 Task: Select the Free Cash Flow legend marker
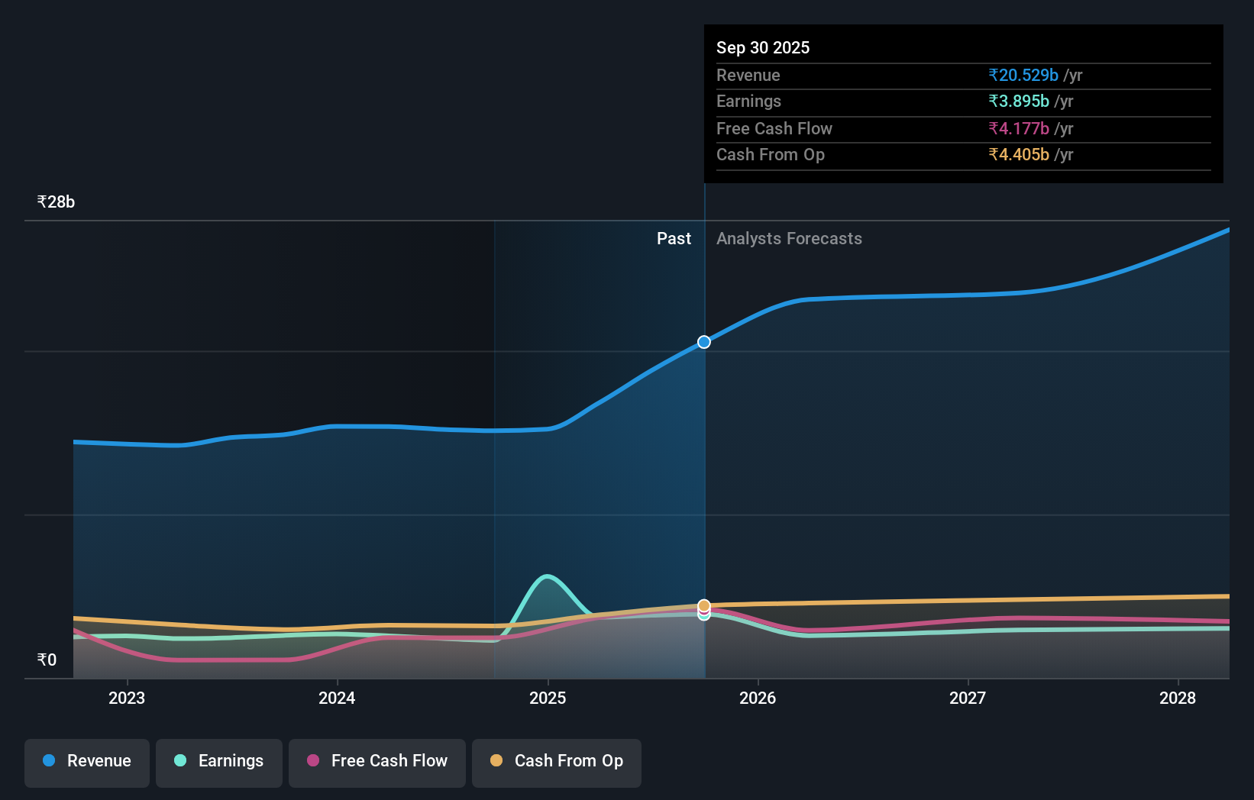click(313, 761)
